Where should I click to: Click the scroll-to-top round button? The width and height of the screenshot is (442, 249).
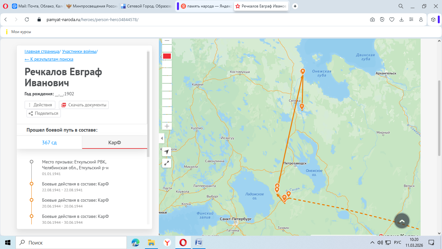402,221
